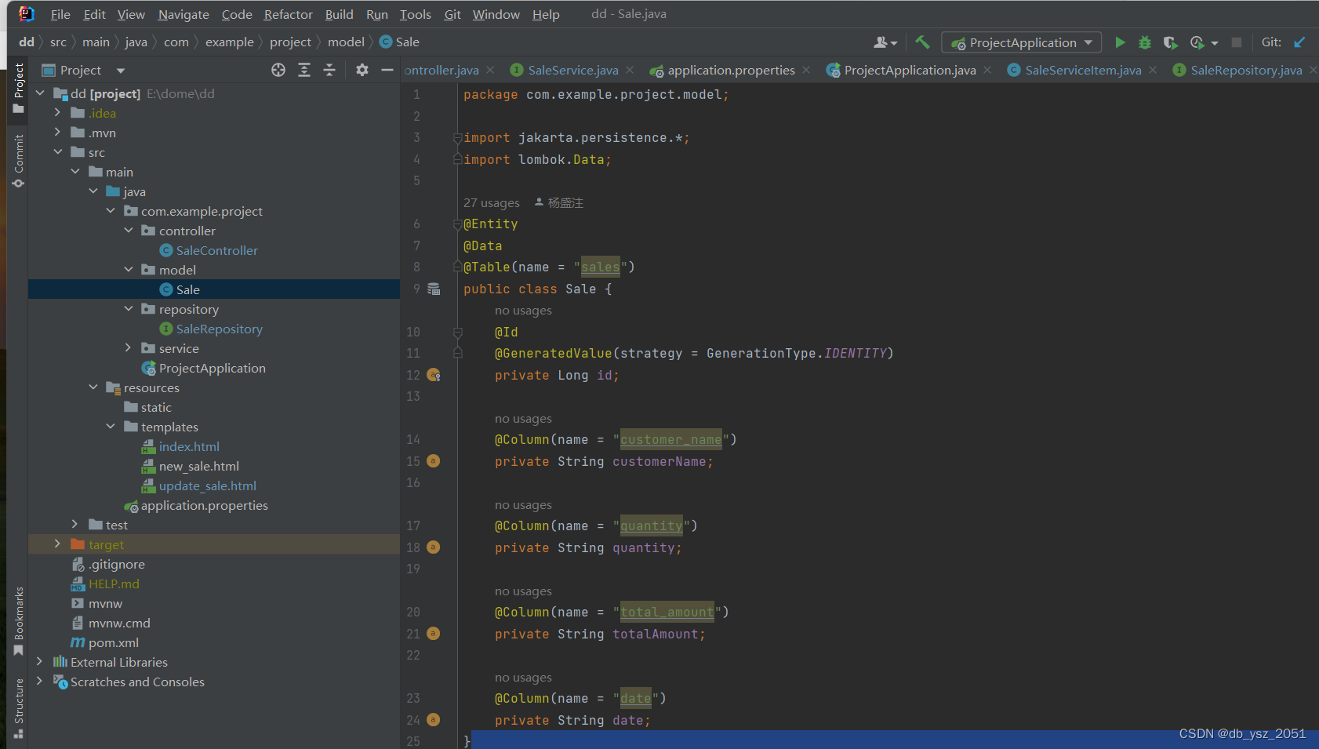The height and width of the screenshot is (749, 1319).
Task: Toggle the Structure tool window
Action: pyautogui.click(x=18, y=709)
